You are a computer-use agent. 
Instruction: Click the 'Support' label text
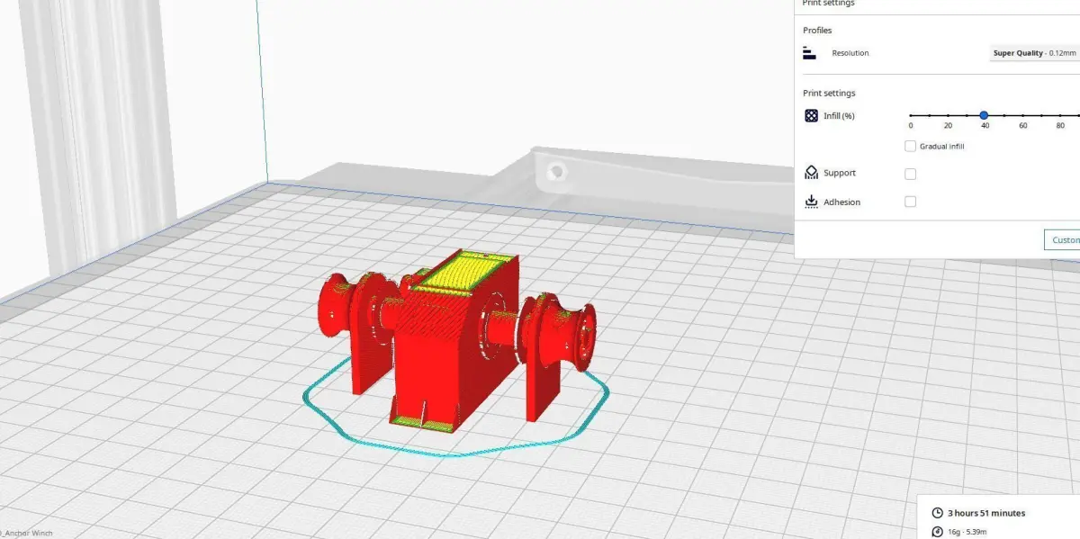pos(840,173)
